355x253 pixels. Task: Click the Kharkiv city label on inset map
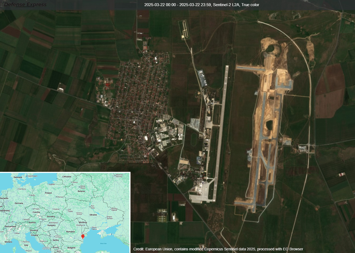pyautogui.click(x=114, y=209)
